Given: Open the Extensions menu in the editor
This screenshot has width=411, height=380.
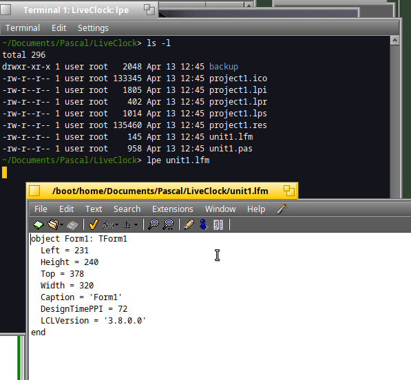Looking at the screenshot, I should click(x=173, y=209).
